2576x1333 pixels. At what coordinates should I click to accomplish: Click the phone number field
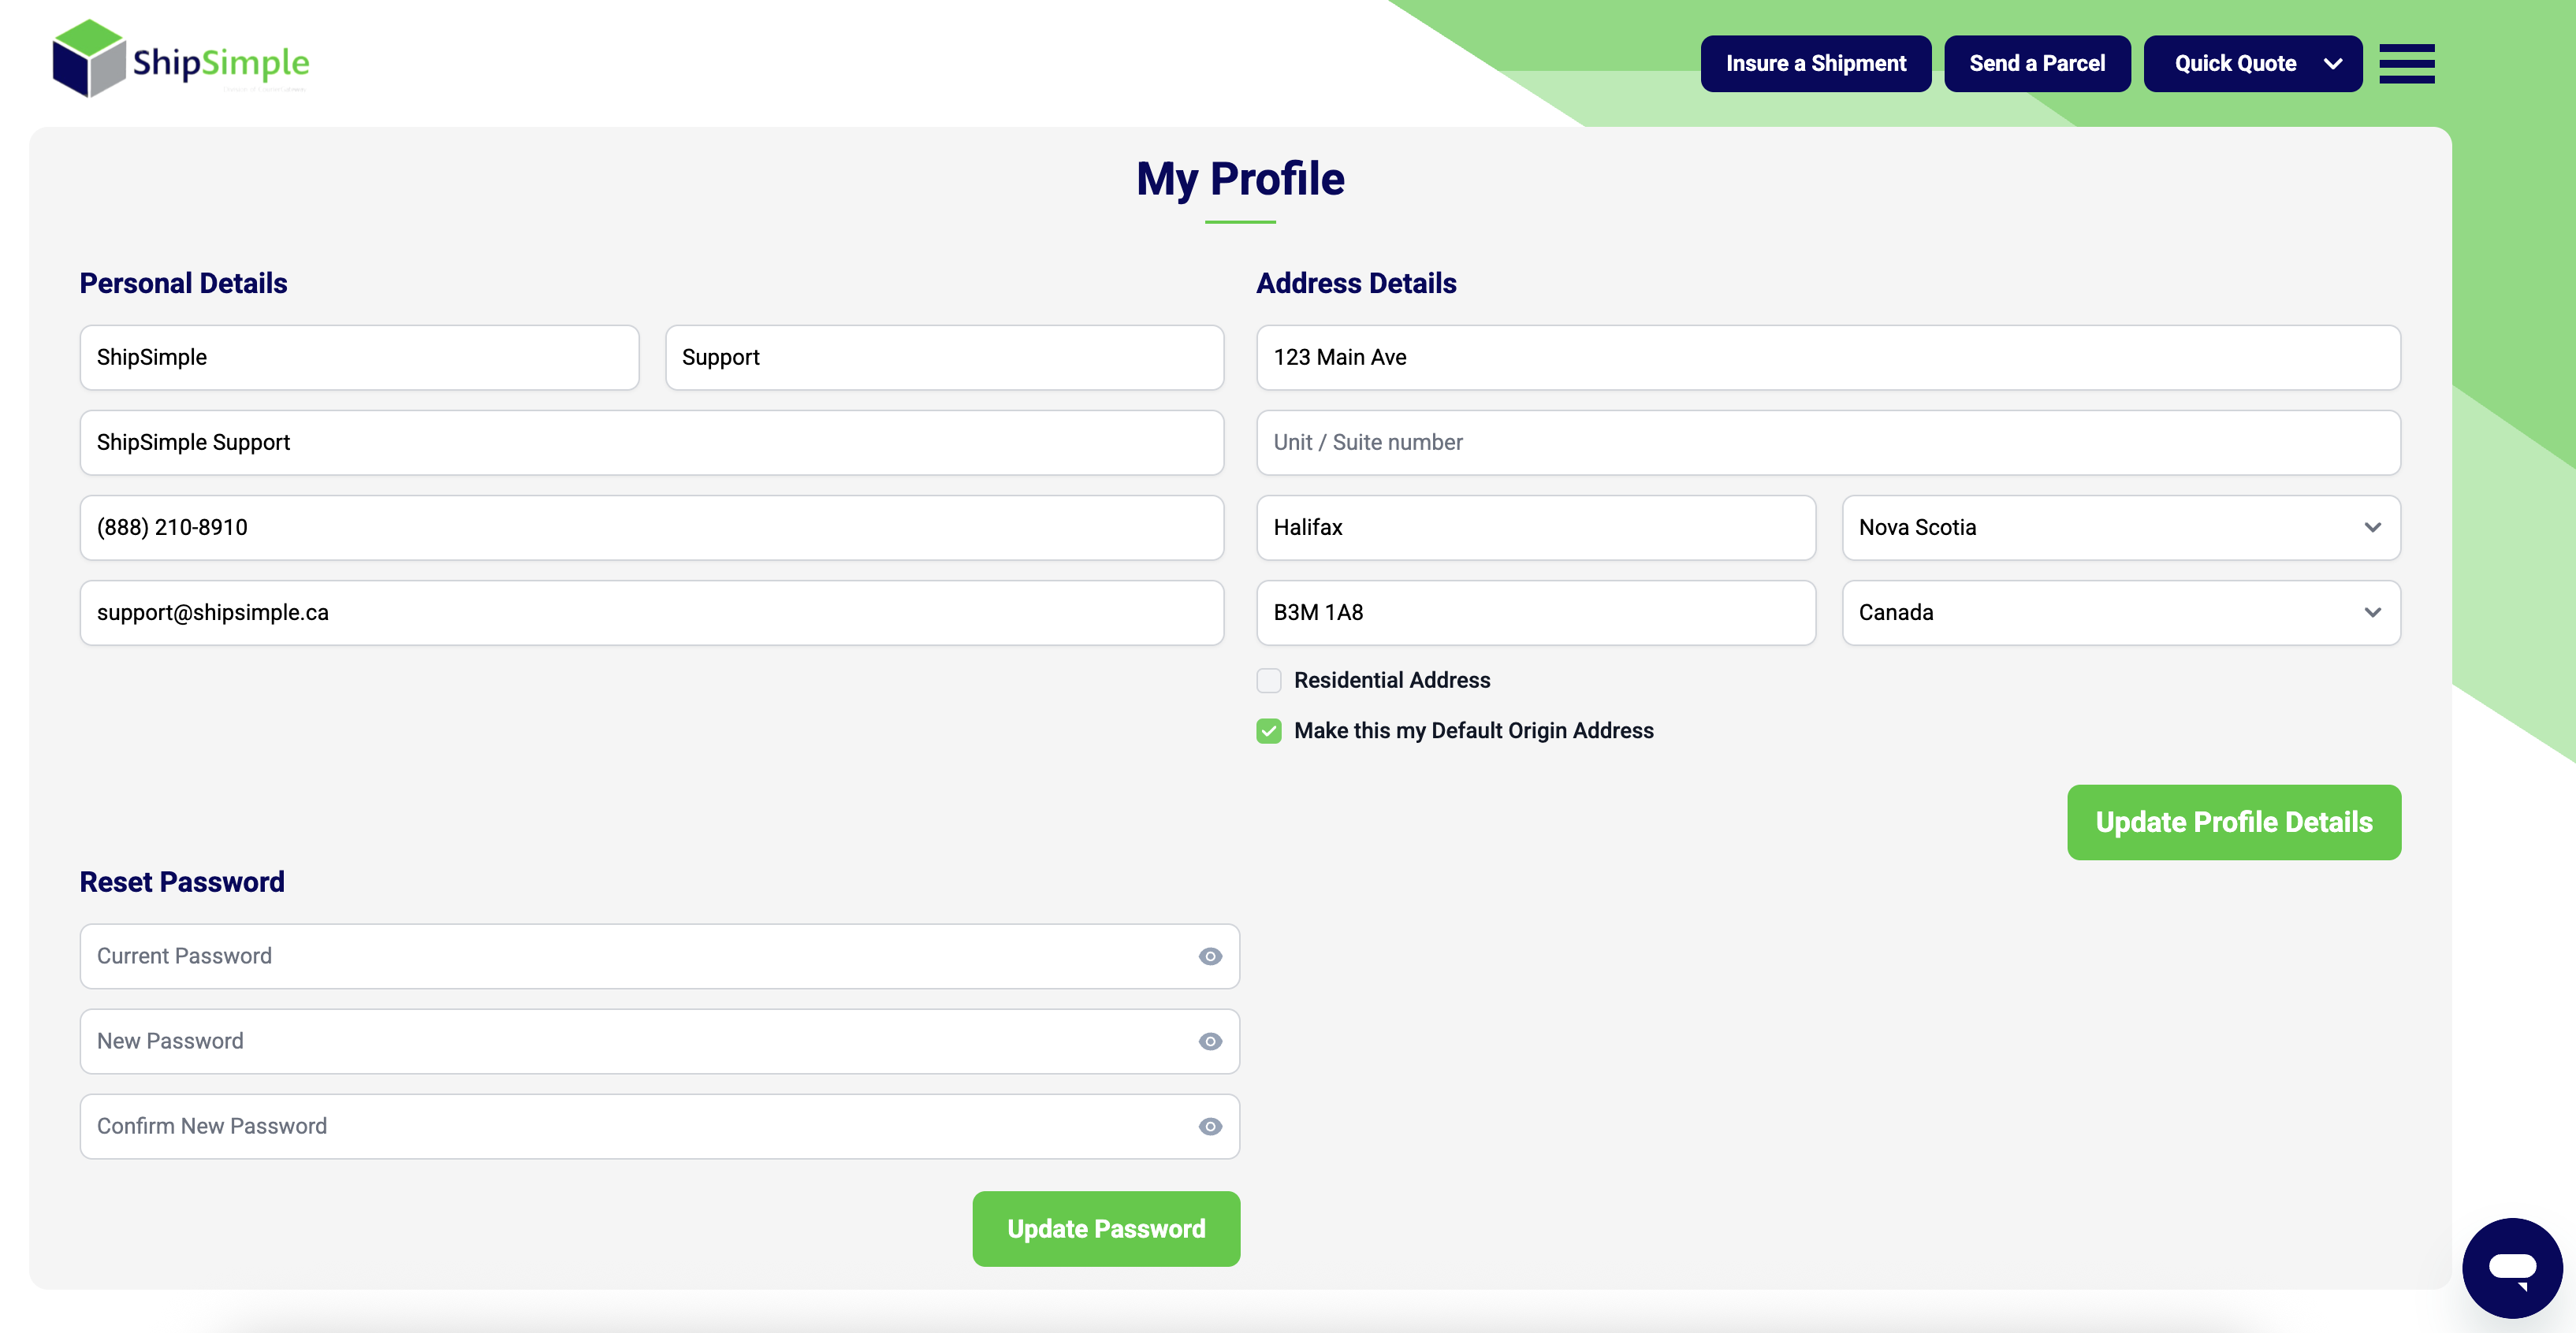(x=651, y=528)
